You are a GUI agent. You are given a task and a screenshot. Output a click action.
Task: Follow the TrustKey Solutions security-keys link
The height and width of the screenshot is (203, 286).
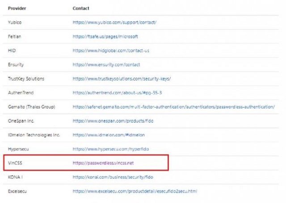pyautogui.click(x=122, y=79)
